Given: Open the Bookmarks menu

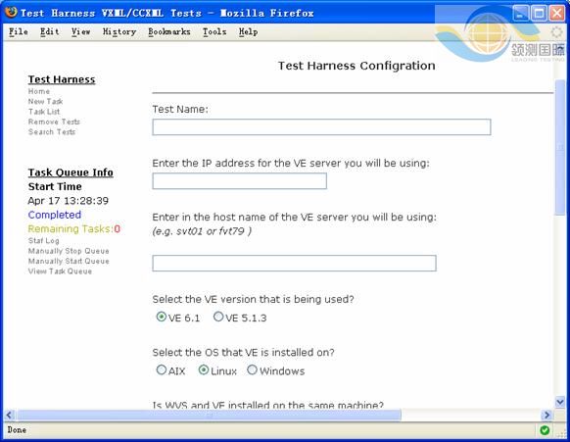Looking at the screenshot, I should (x=169, y=32).
